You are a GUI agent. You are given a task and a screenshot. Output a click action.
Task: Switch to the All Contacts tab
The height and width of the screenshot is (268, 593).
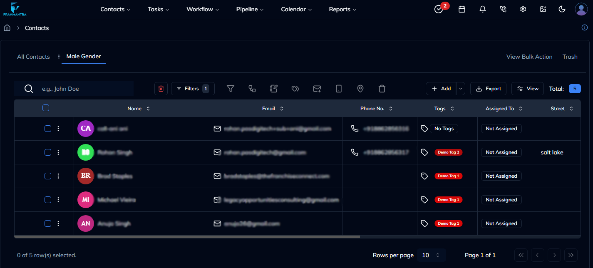coord(33,57)
